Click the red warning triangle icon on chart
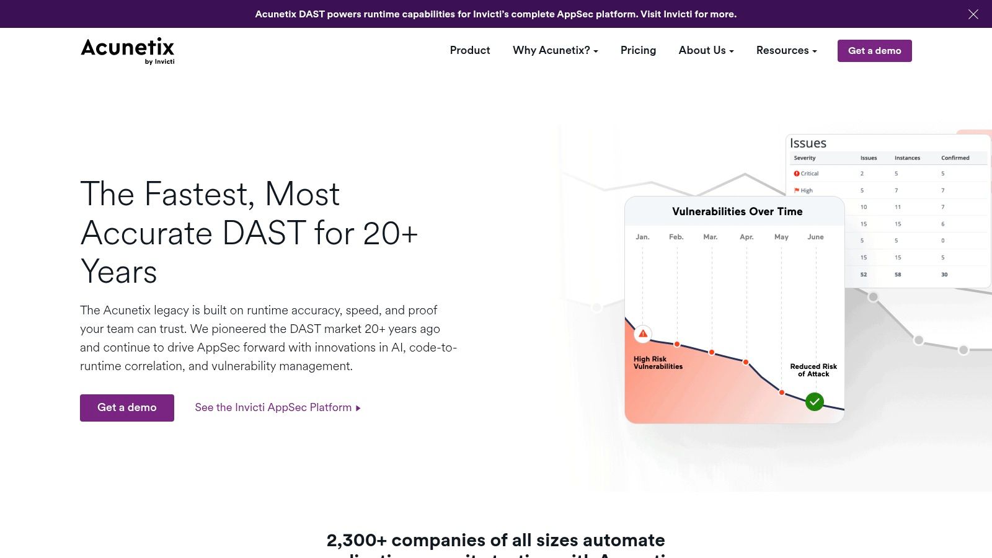 point(643,334)
